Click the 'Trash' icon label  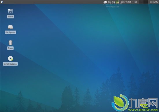coord(10,48)
